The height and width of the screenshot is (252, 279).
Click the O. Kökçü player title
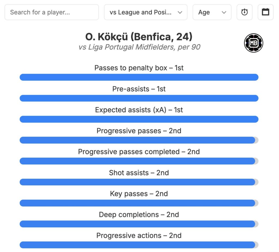coord(139,37)
